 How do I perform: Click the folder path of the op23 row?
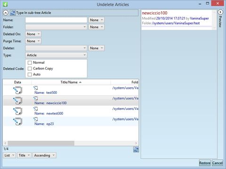pyautogui.click(x=125, y=119)
